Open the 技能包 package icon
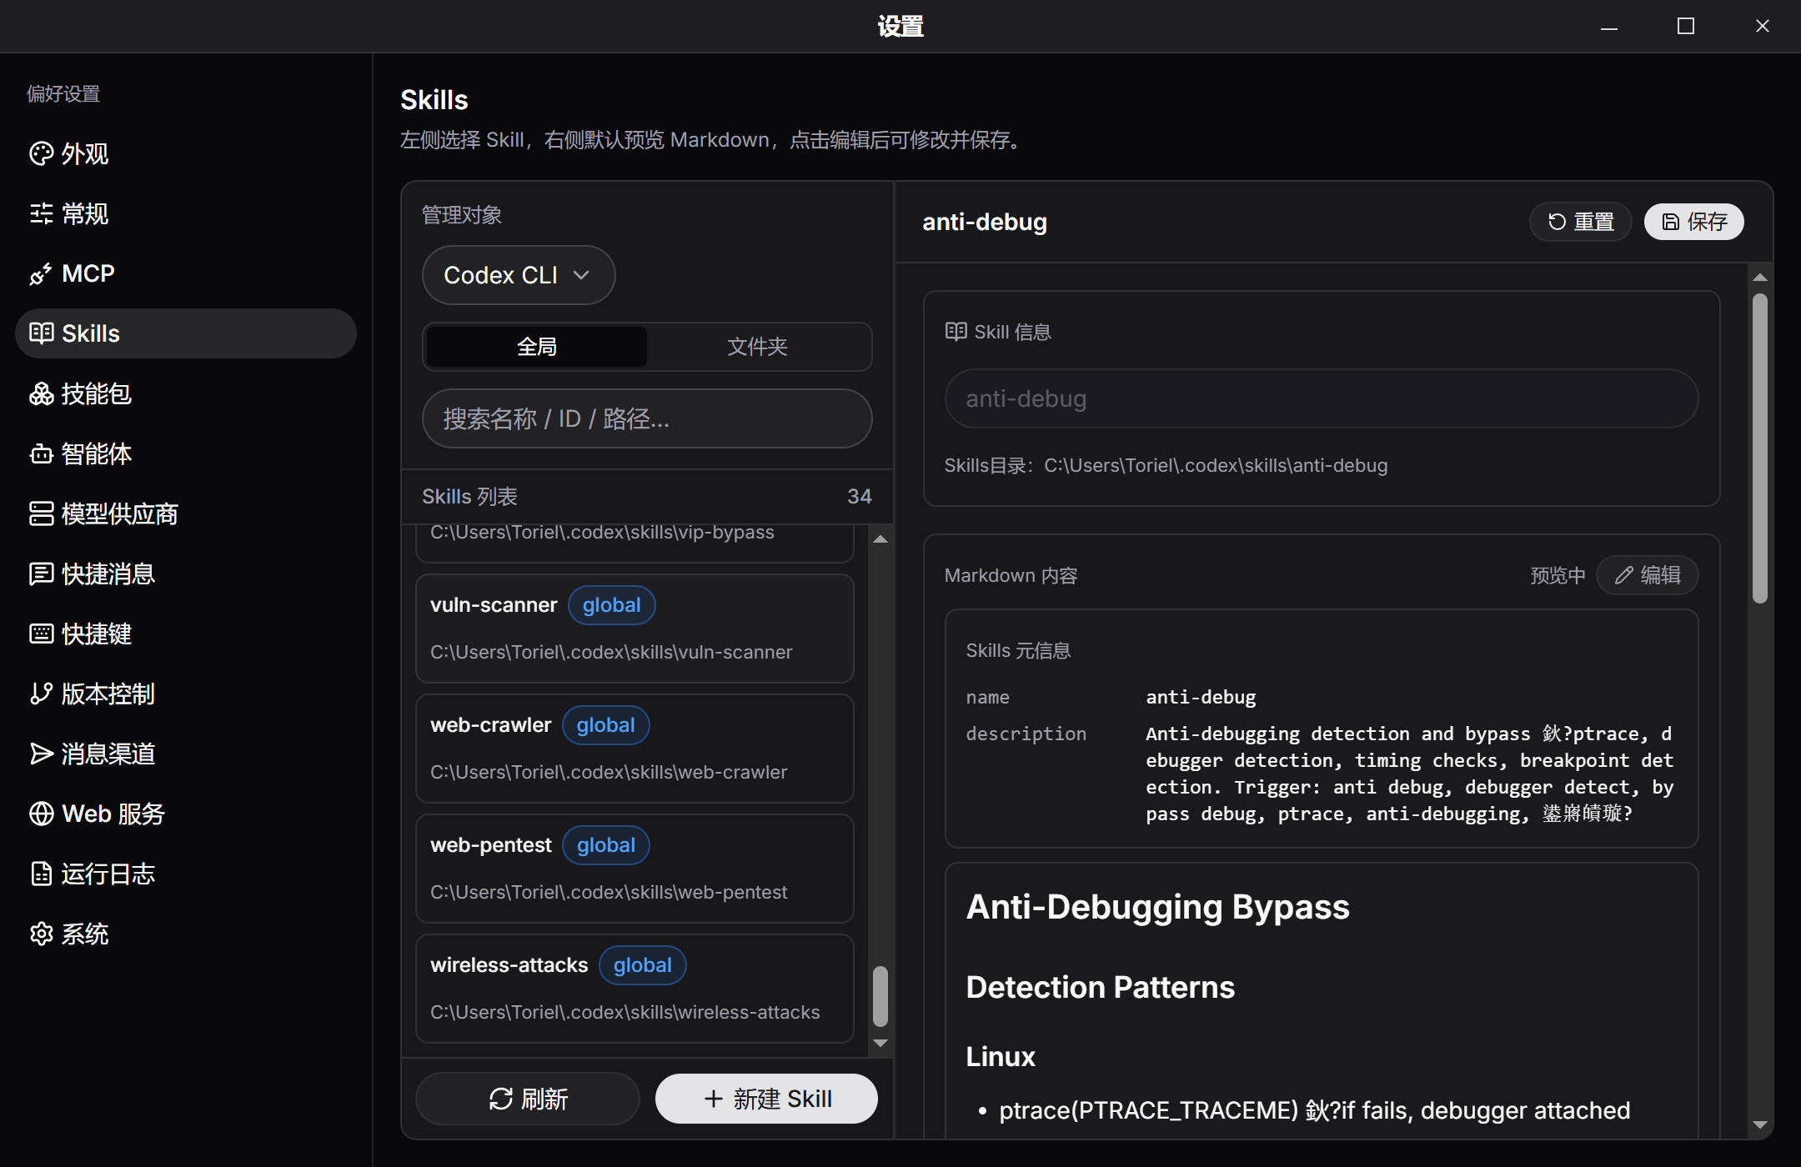The width and height of the screenshot is (1801, 1167). (x=41, y=393)
